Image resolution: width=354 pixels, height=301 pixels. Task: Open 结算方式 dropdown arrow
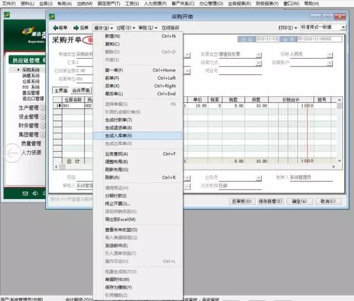(x=259, y=63)
